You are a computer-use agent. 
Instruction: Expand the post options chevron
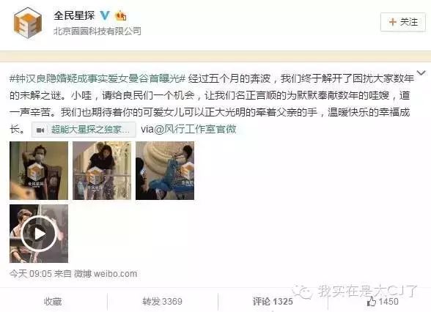421,73
